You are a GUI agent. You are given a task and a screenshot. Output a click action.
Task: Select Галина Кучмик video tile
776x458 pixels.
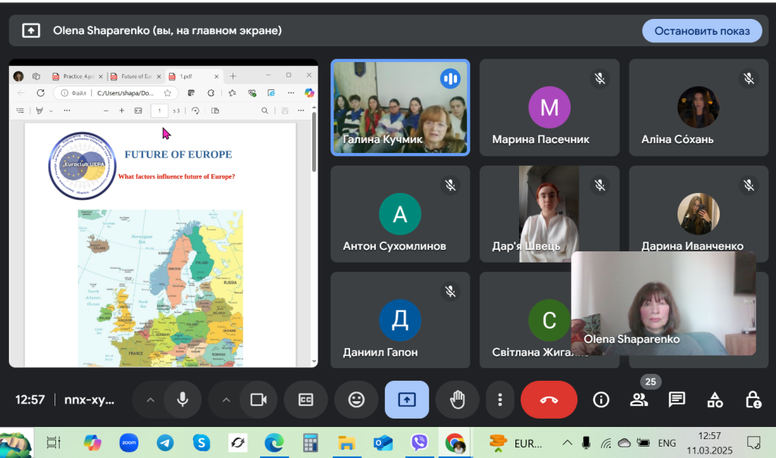[400, 107]
